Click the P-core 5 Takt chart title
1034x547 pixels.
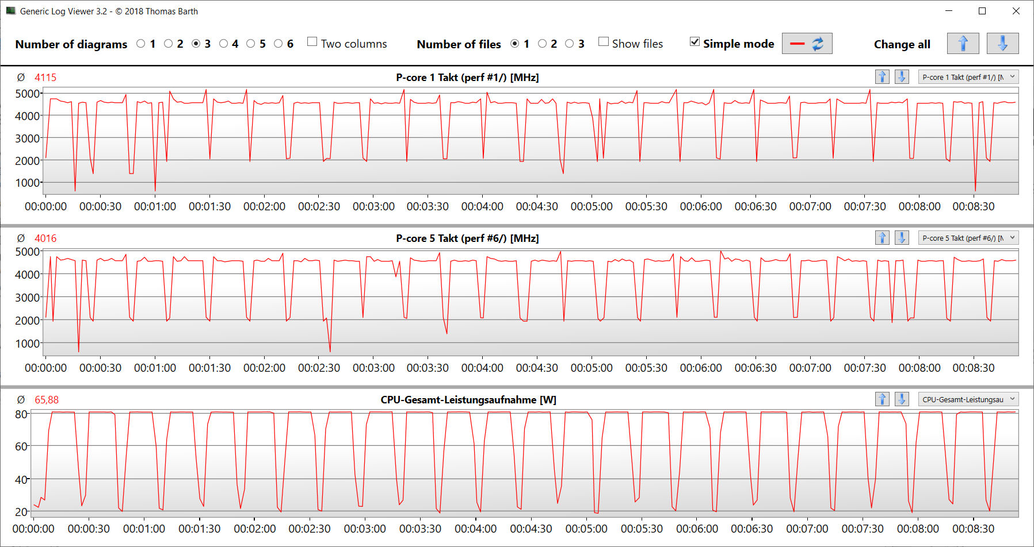coord(467,238)
